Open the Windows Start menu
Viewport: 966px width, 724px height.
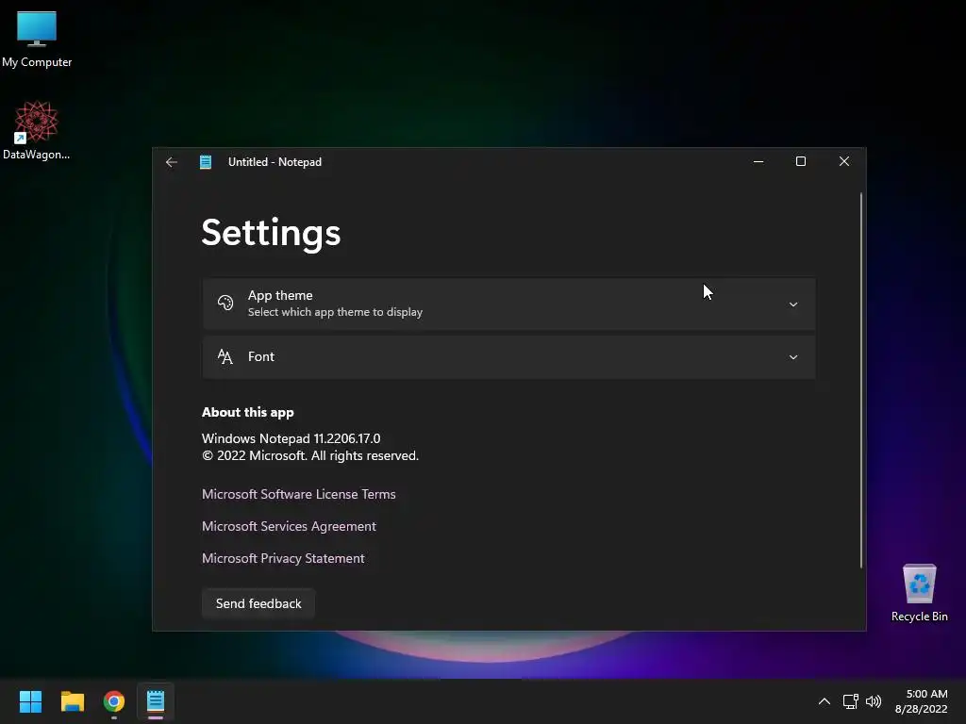(x=30, y=701)
